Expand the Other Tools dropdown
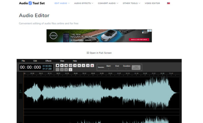The image size is (203, 123). point(131,3)
